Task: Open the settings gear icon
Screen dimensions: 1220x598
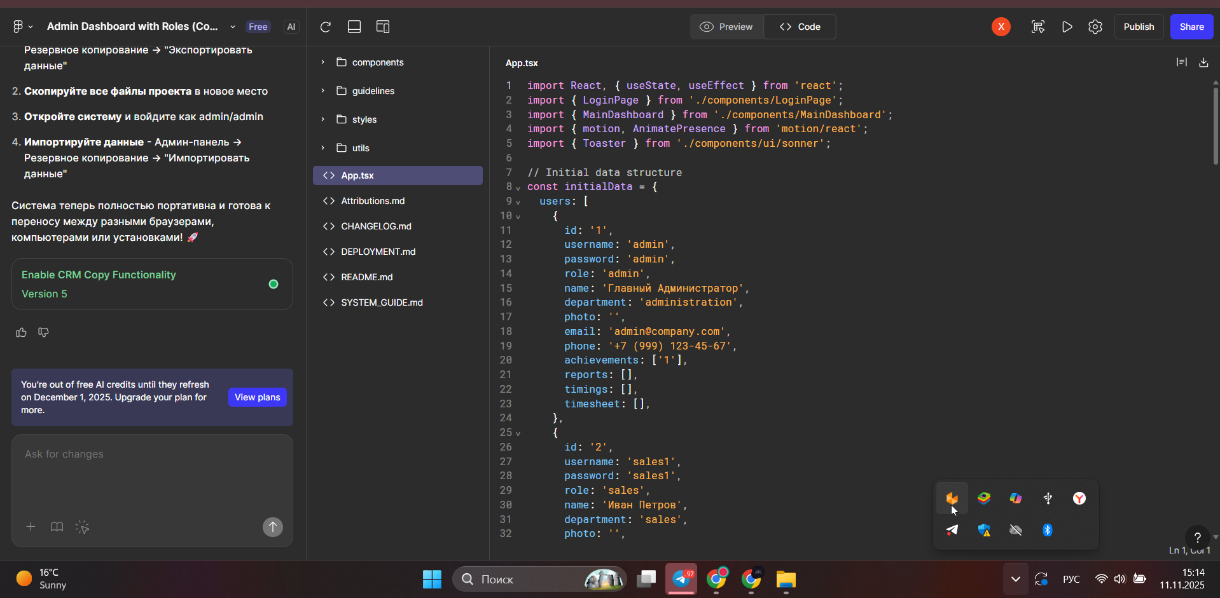Action: click(1095, 27)
